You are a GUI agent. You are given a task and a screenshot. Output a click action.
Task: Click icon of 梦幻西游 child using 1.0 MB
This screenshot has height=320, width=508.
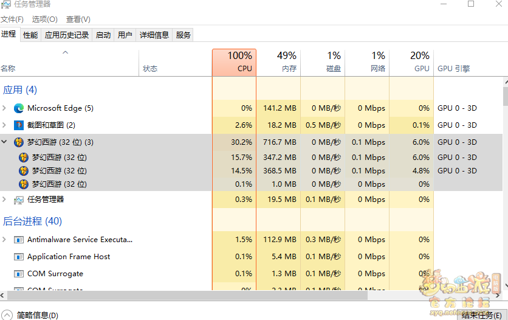coord(23,184)
